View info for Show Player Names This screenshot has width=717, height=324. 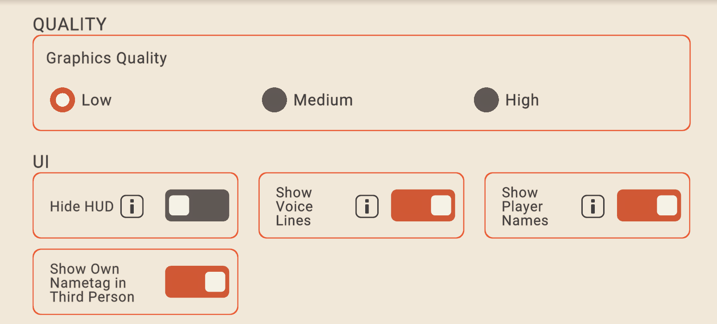593,206
